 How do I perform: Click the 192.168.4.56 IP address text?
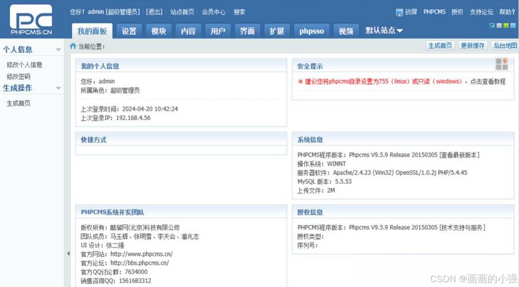[133, 118]
